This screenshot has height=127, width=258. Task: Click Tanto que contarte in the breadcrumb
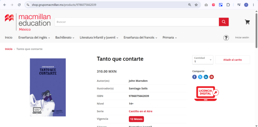(30, 49)
